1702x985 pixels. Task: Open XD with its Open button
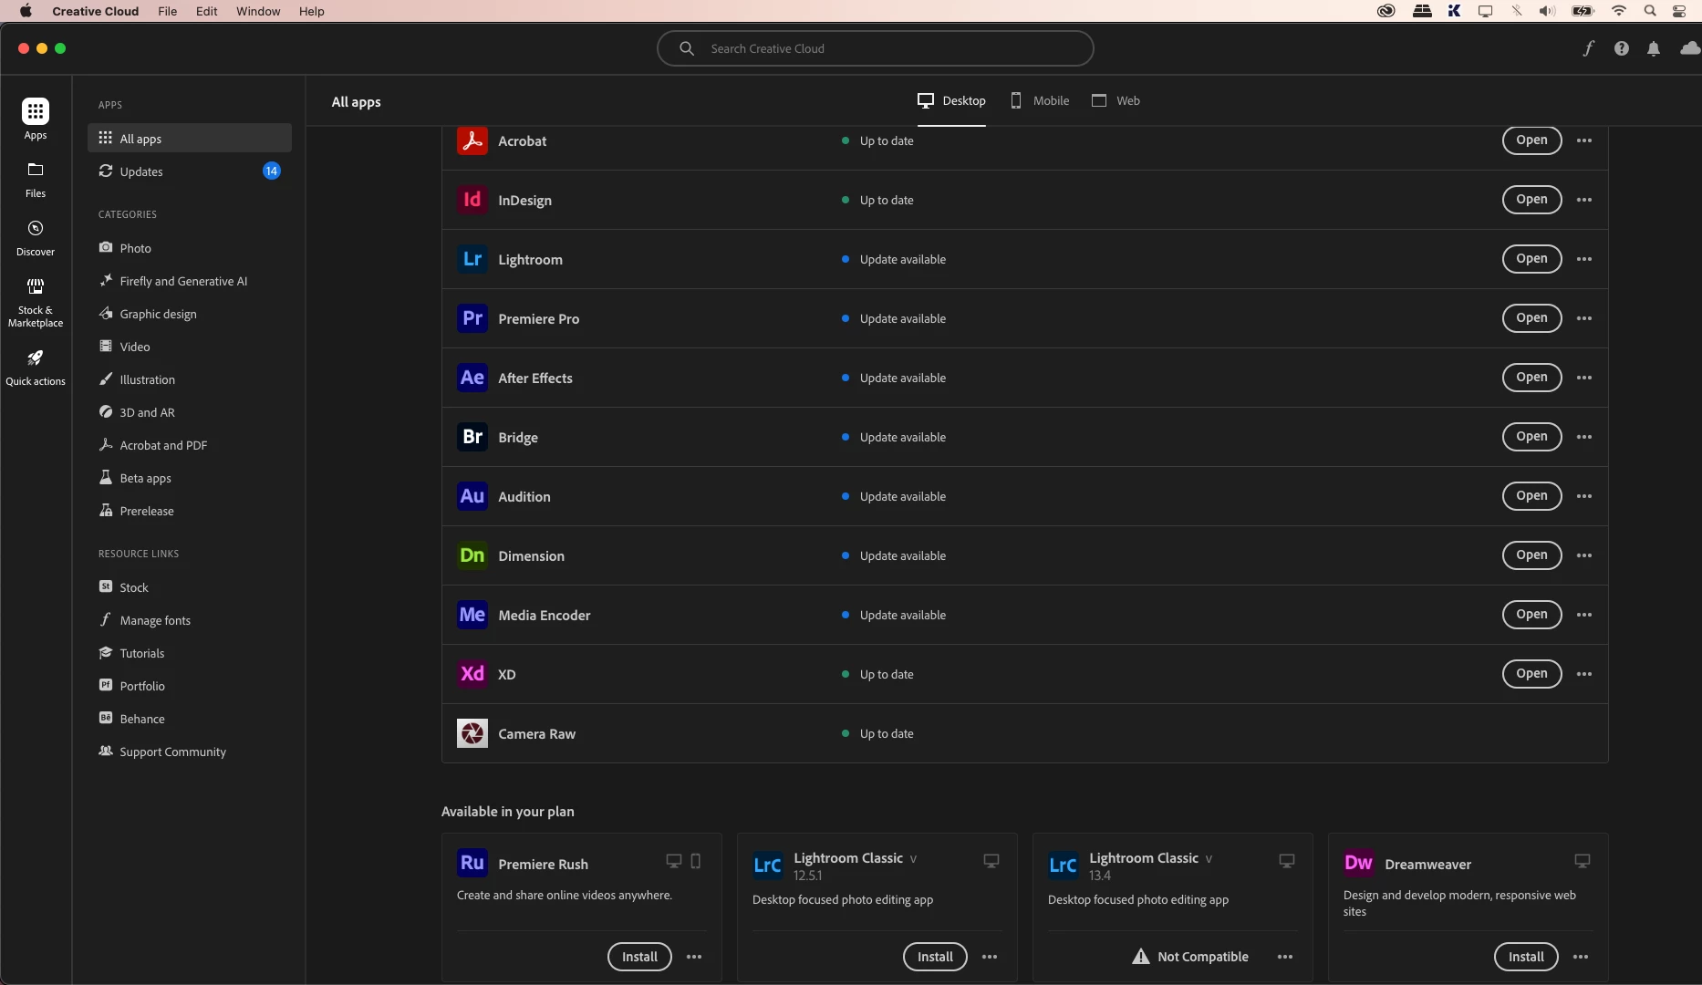coord(1531,674)
